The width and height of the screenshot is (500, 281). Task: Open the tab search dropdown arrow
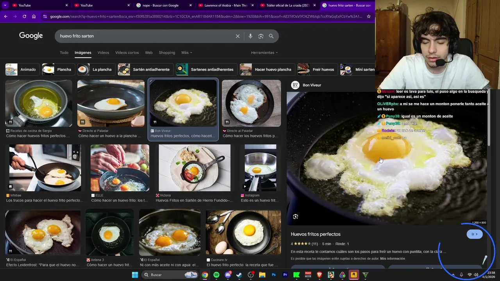pos(5,5)
